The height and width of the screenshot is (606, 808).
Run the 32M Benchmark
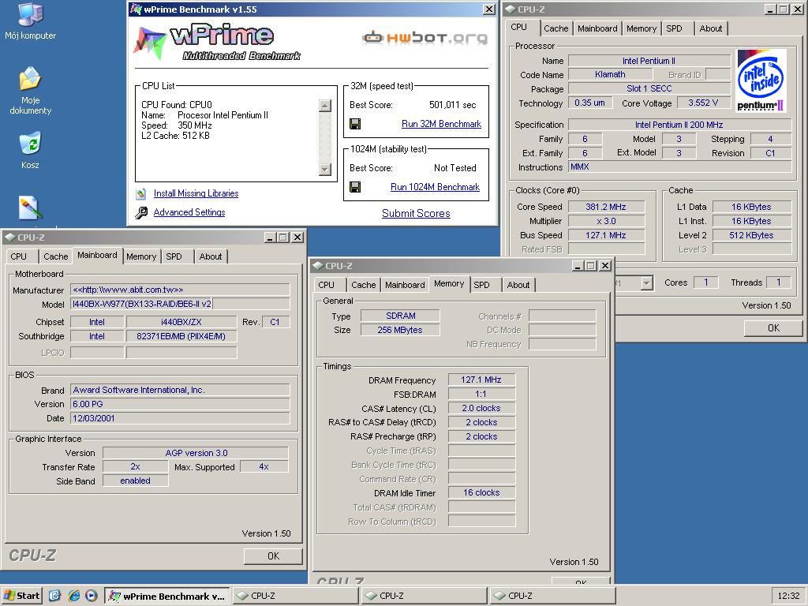click(441, 124)
